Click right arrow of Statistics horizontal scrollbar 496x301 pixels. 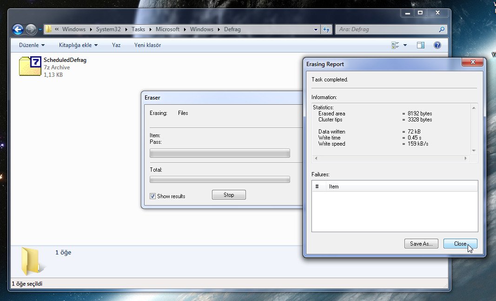tap(465, 158)
